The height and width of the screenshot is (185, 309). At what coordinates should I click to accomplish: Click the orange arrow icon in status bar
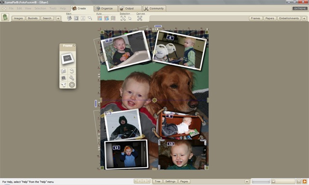pos(305,182)
